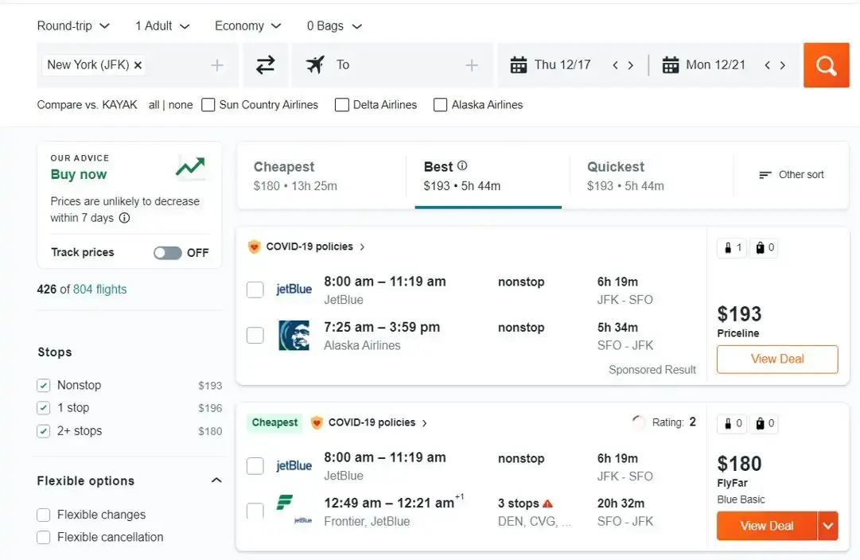Click Alaska Airlines logo in $193 result
The height and width of the screenshot is (560, 860).
[x=294, y=335]
